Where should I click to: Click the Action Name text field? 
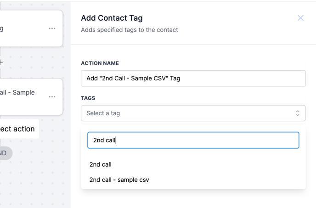pos(193,79)
